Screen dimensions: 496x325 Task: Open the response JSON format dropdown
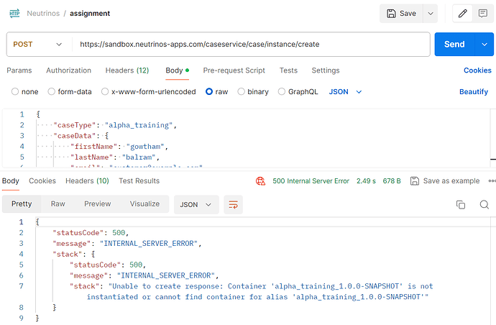196,204
